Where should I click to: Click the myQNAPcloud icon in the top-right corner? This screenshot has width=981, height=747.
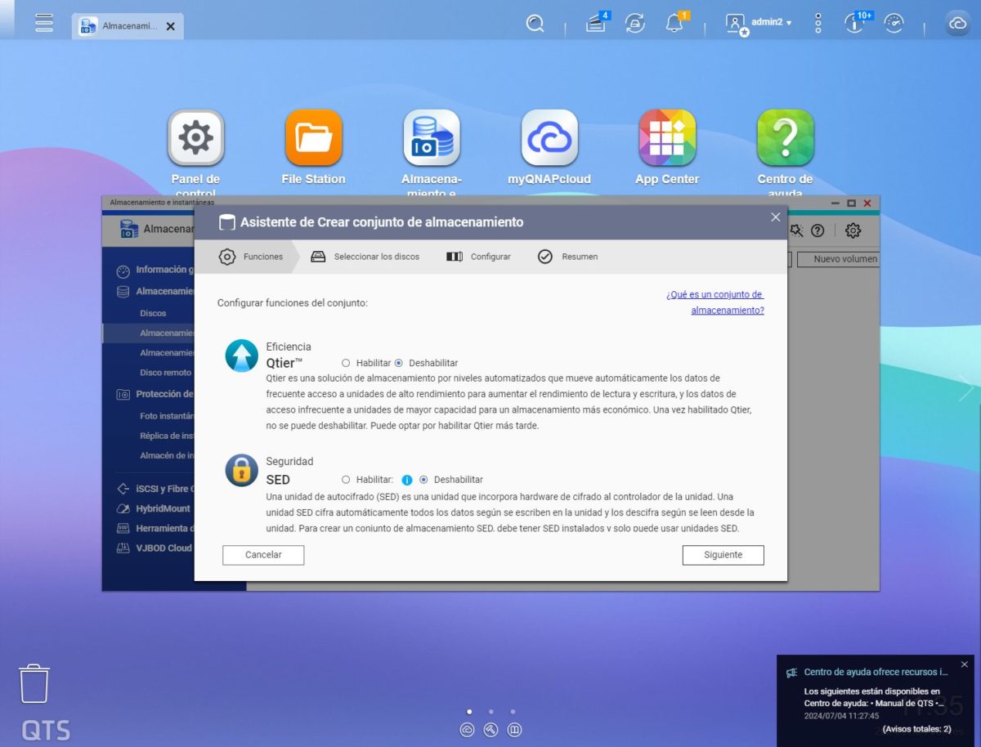pos(957,24)
